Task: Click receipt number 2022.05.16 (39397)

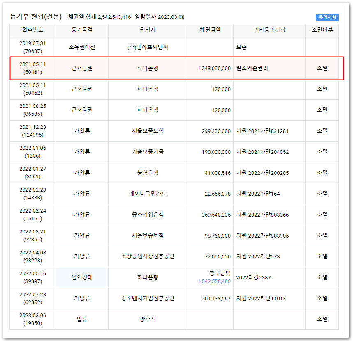Action: coord(33,277)
